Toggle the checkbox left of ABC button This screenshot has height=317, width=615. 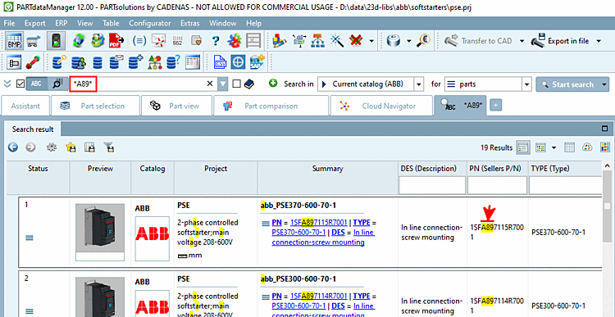(x=20, y=84)
